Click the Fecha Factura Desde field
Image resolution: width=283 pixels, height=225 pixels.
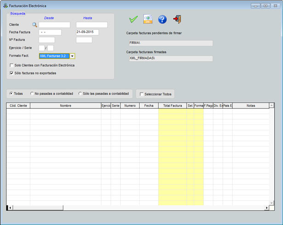[x=50, y=32]
